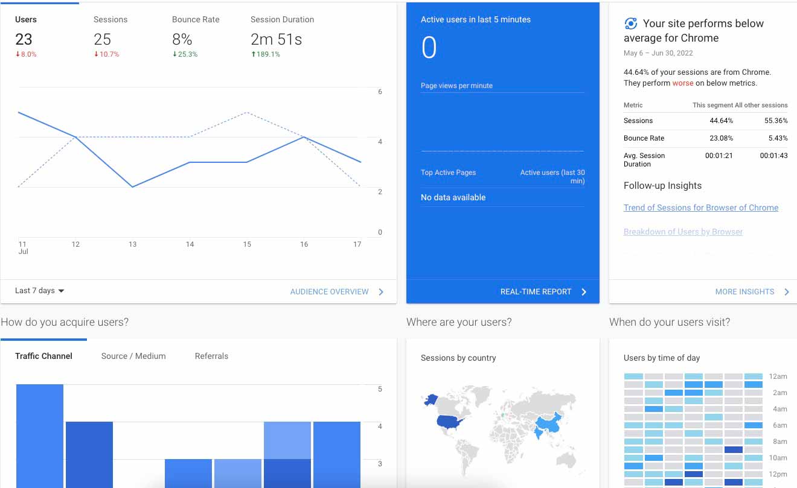797x488 pixels.
Task: Click the United States on the world map
Action: (x=449, y=422)
